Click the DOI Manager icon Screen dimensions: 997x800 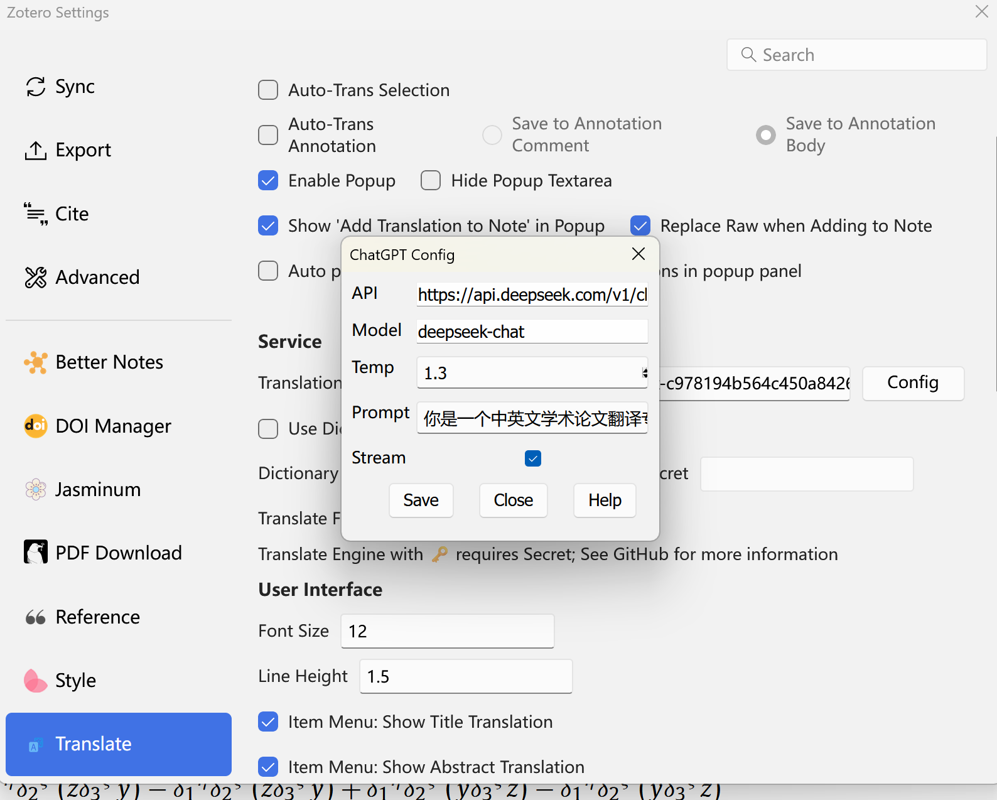click(x=36, y=426)
